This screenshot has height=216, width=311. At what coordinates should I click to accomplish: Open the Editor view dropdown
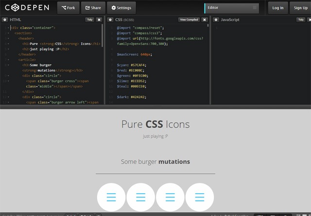tap(231, 8)
